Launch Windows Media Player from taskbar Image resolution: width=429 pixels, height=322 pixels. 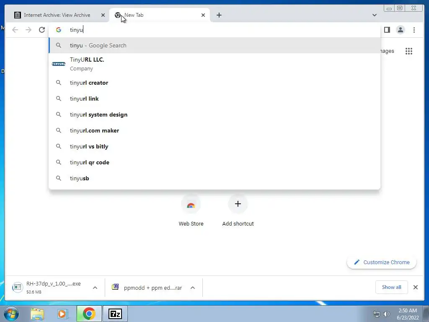(x=62, y=314)
